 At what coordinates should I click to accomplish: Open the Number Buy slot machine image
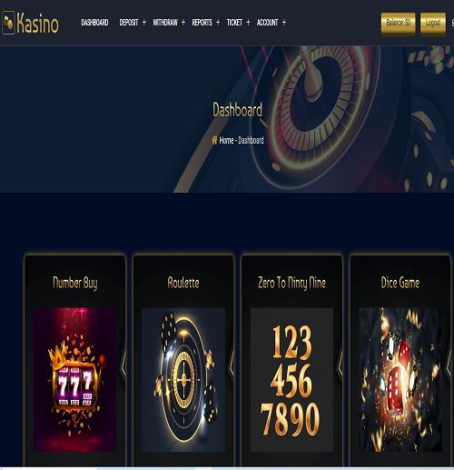[75, 380]
